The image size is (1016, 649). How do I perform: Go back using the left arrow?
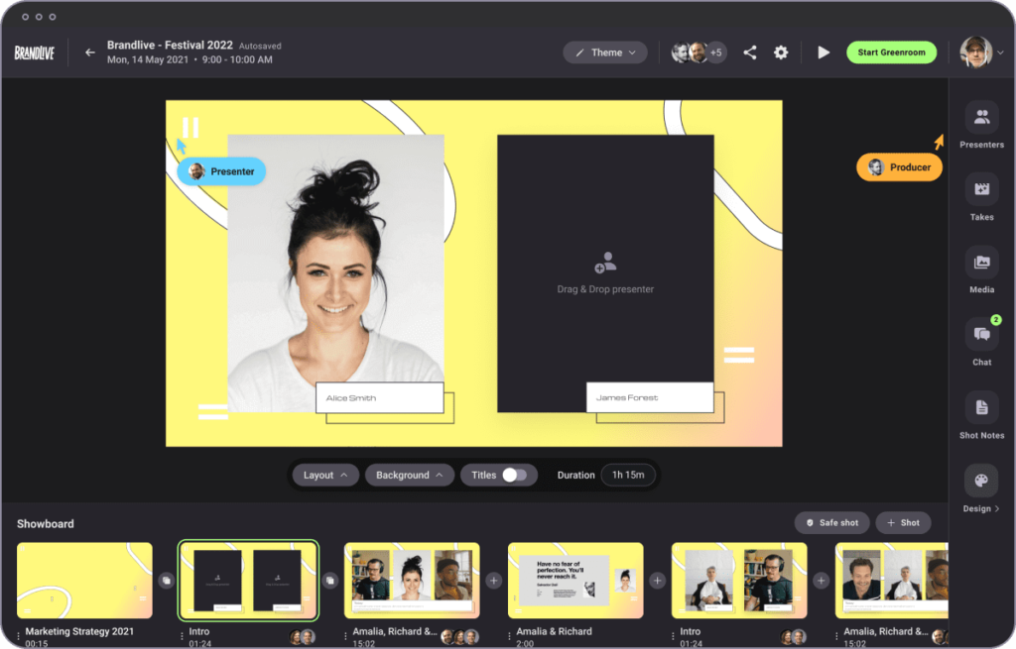(x=90, y=53)
